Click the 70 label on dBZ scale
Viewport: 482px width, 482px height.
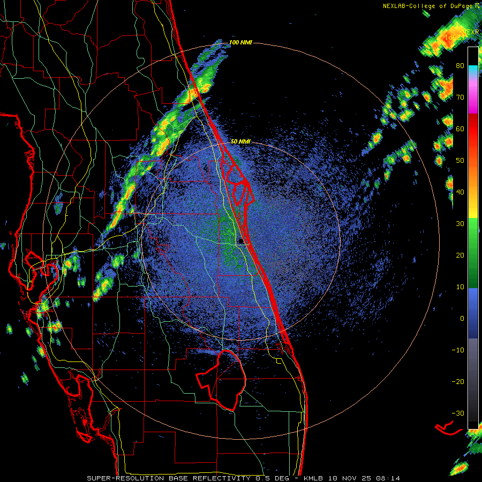pyautogui.click(x=460, y=97)
